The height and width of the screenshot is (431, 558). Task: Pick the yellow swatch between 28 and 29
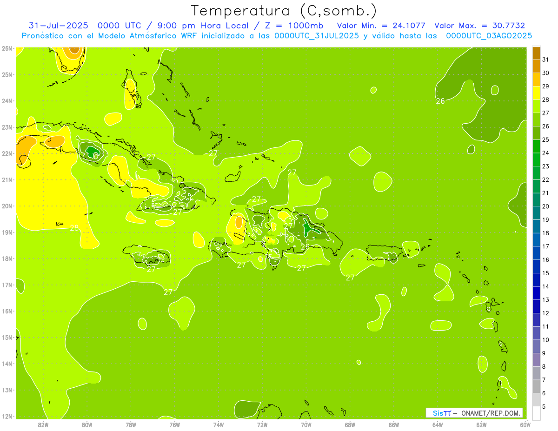point(536,93)
